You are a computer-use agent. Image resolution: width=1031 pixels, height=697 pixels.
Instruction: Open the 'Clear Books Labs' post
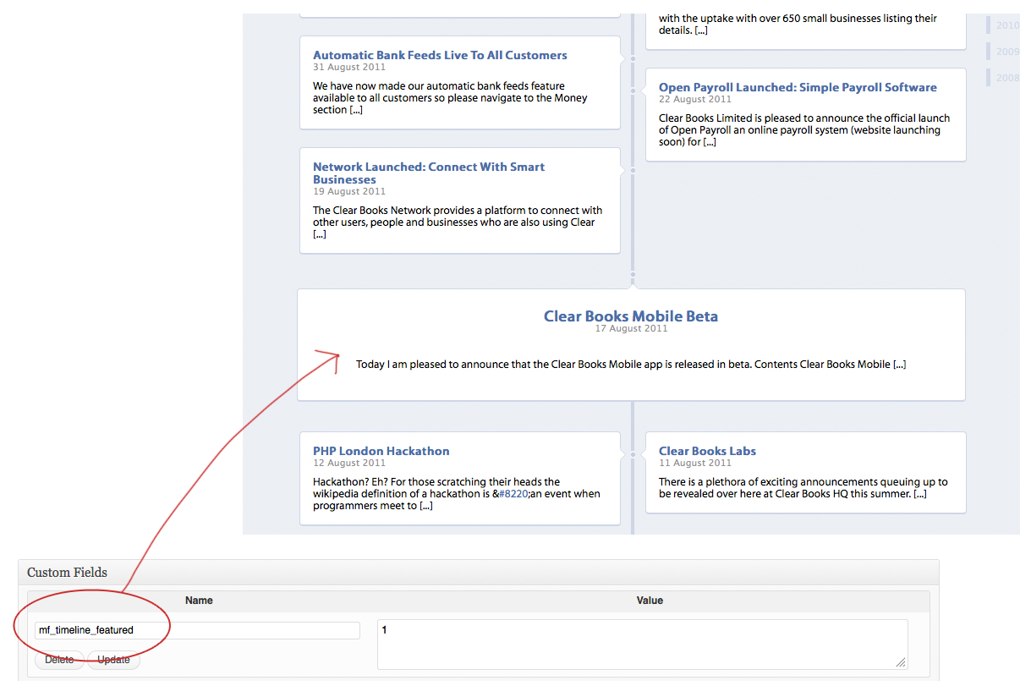707,451
